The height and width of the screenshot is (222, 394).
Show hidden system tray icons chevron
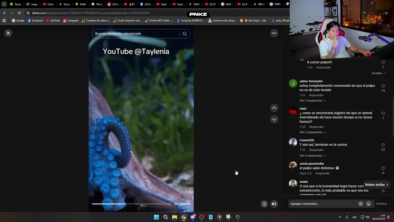click(x=340, y=217)
